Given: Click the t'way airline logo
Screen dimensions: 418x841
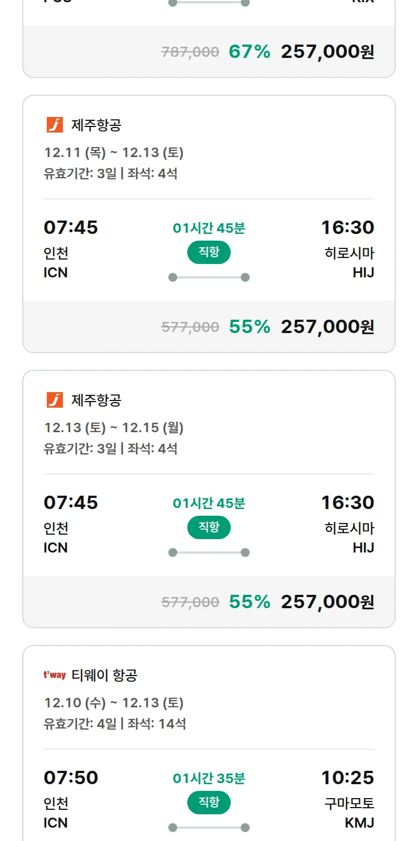Looking at the screenshot, I should point(55,676).
